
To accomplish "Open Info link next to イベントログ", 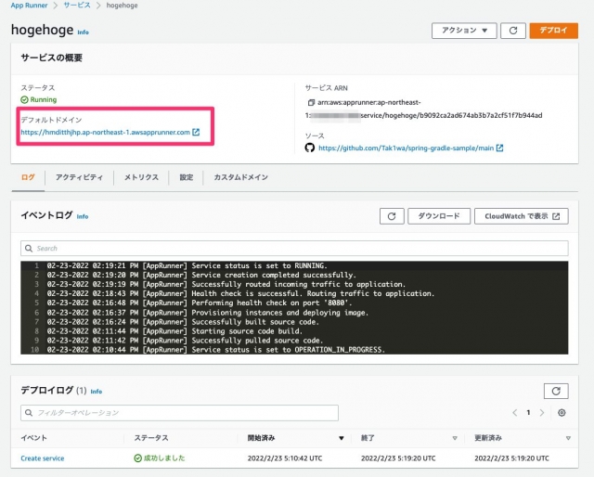I will pyautogui.click(x=83, y=217).
